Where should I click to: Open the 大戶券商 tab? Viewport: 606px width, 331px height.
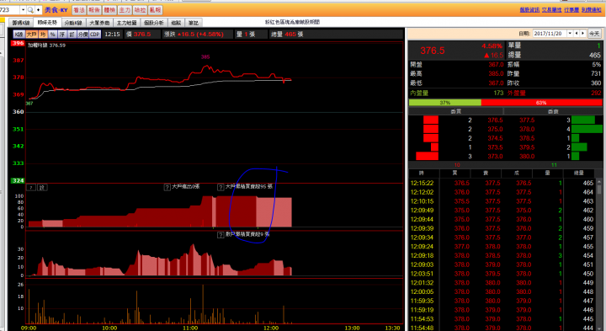coord(99,23)
